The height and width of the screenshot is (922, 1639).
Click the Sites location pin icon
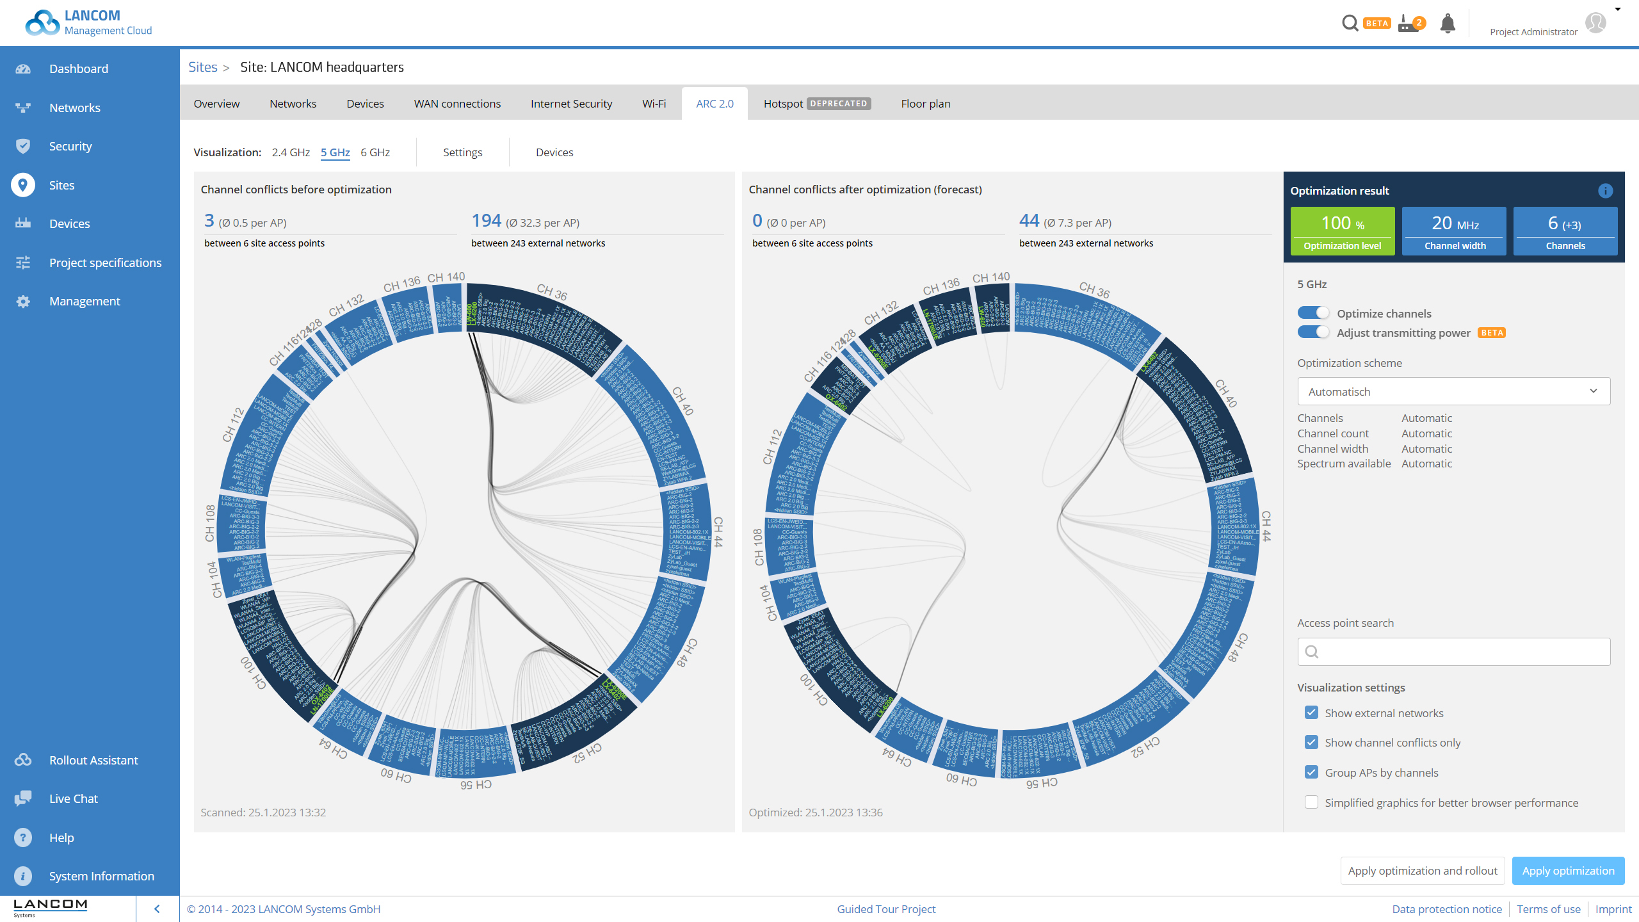point(23,185)
